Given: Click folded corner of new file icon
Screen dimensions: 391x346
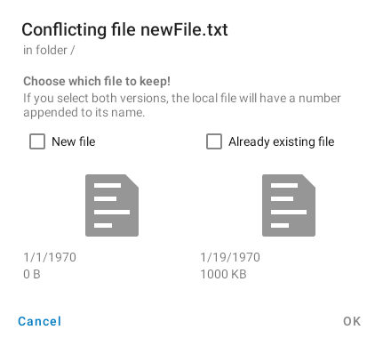Looking at the screenshot, I should [x=132, y=181].
